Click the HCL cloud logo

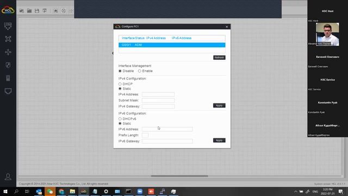point(8,10)
